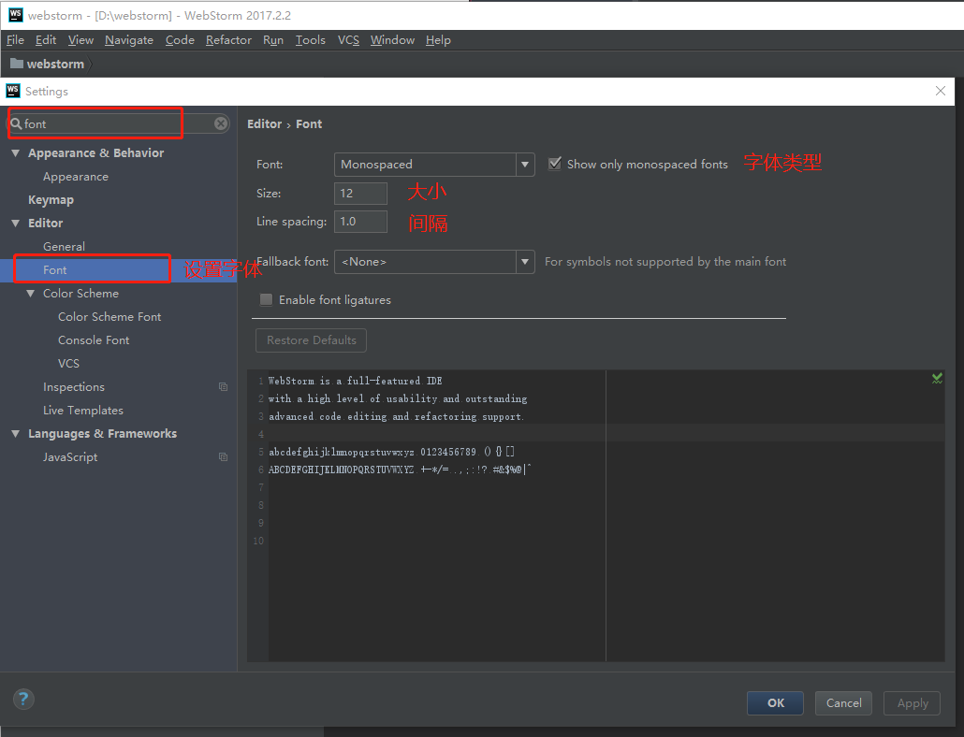Open the Refactor menu
The width and height of the screenshot is (964, 737).
[x=228, y=39]
